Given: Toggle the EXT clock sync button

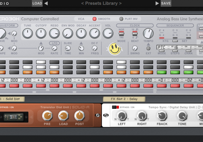Looking at the screenshot, I should [x=148, y=48].
